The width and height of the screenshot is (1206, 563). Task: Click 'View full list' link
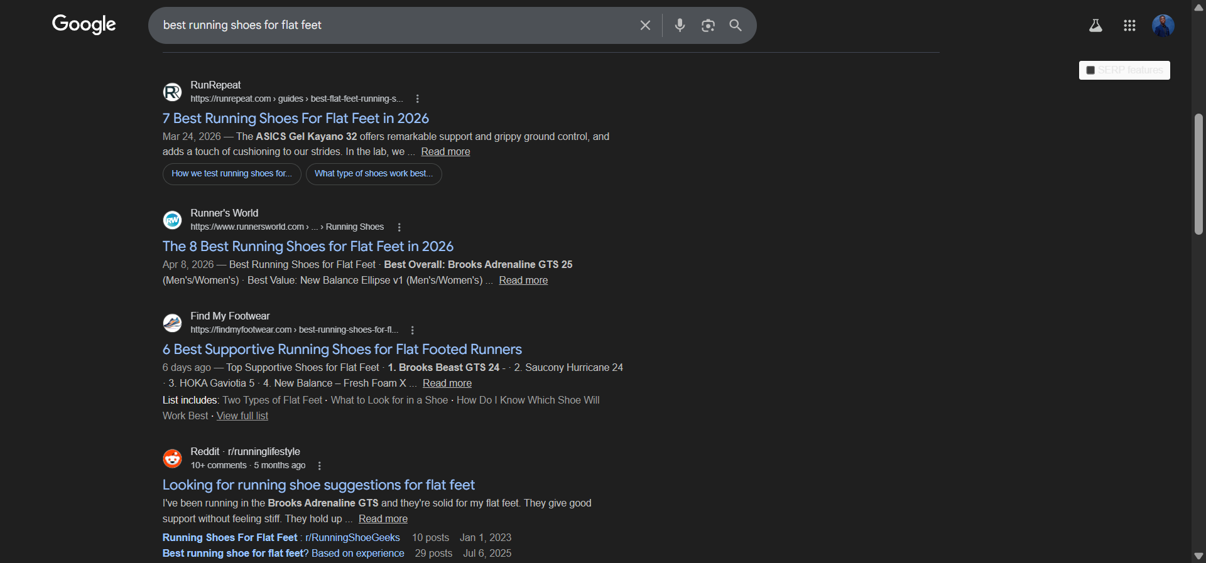[x=242, y=416]
